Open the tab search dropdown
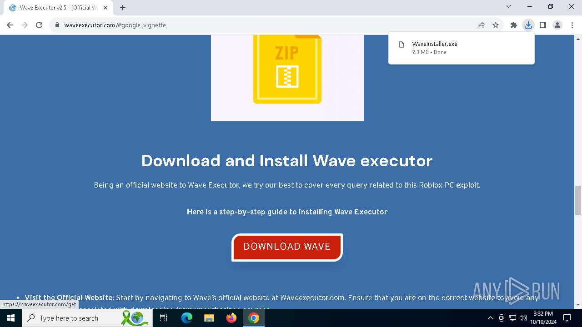The image size is (582, 327). click(509, 6)
